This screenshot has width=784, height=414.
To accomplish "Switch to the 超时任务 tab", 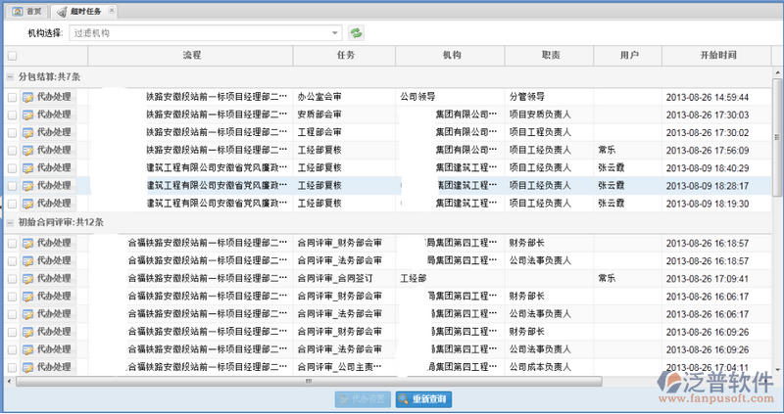I will point(82,11).
